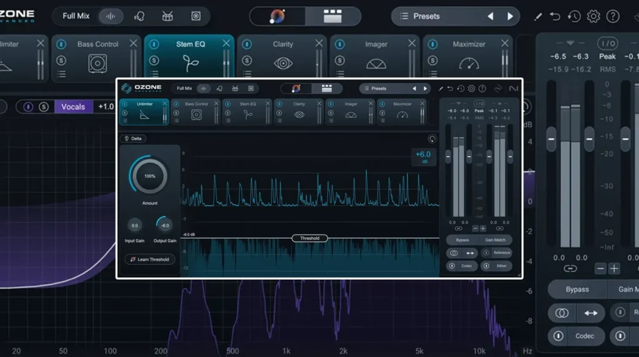Click Bypass button in background window

click(577, 290)
